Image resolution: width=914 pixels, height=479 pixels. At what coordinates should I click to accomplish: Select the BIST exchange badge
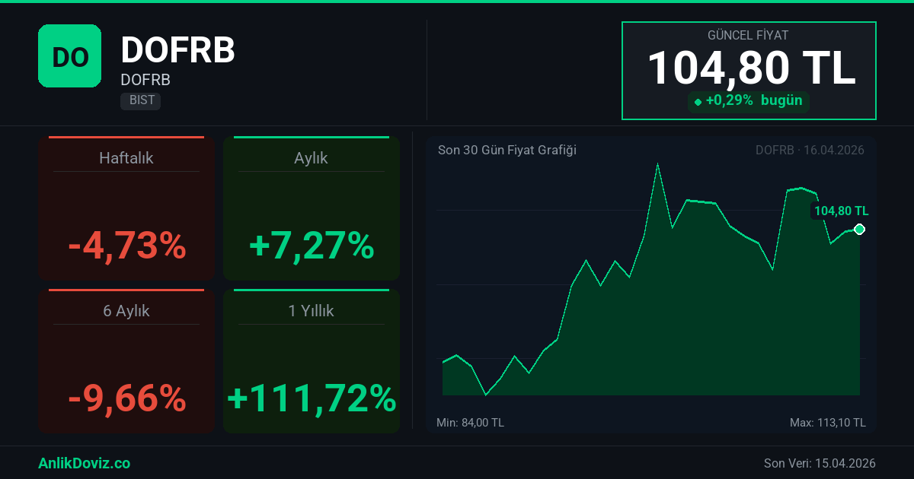click(141, 100)
